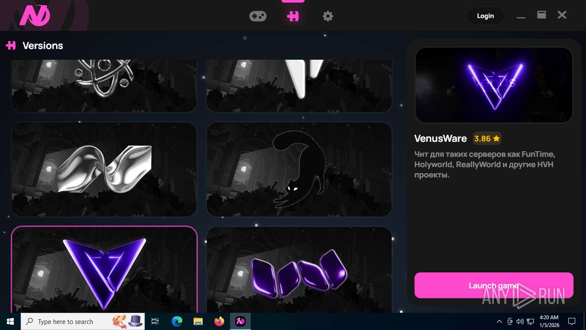This screenshot has width=586, height=330.
Task: Show hidden system tray icons
Action: tap(499, 321)
